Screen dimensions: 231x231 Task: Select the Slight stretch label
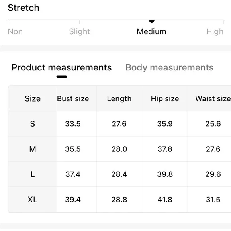pyautogui.click(x=80, y=31)
